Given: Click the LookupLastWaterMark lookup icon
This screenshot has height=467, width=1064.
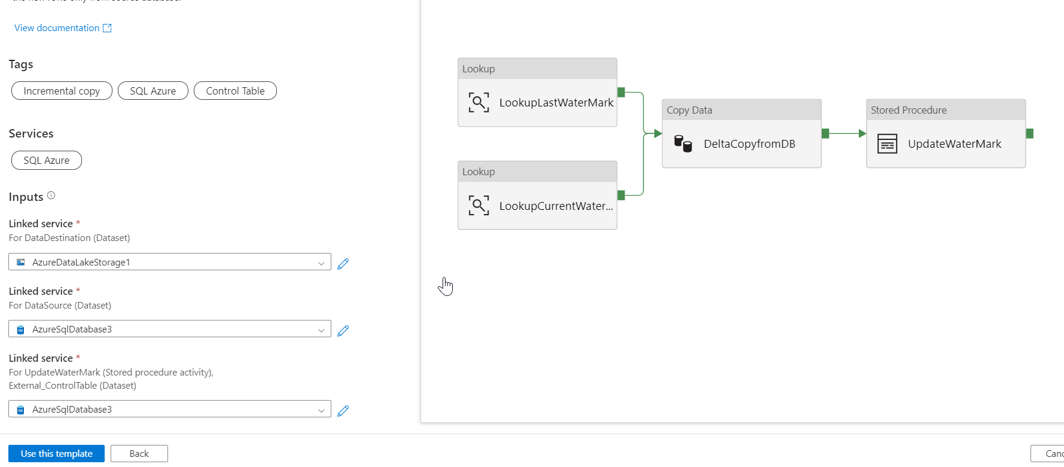Looking at the screenshot, I should click(x=478, y=103).
